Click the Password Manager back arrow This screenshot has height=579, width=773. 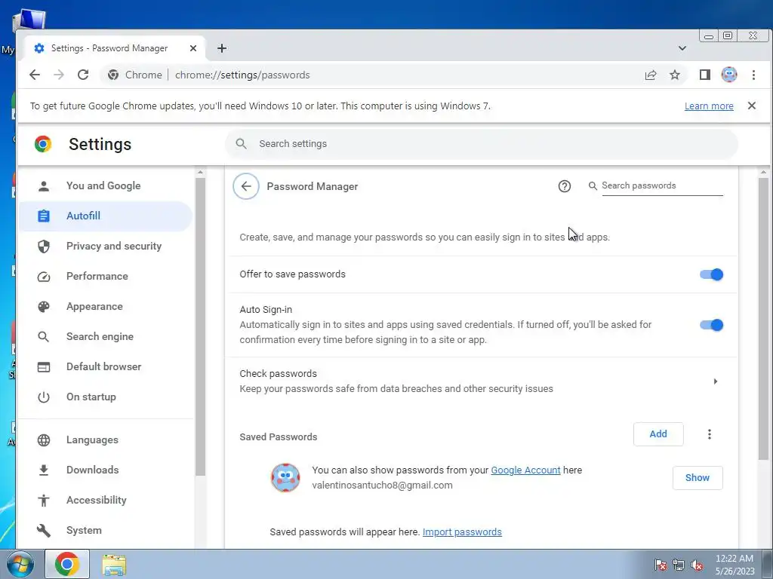tap(246, 186)
